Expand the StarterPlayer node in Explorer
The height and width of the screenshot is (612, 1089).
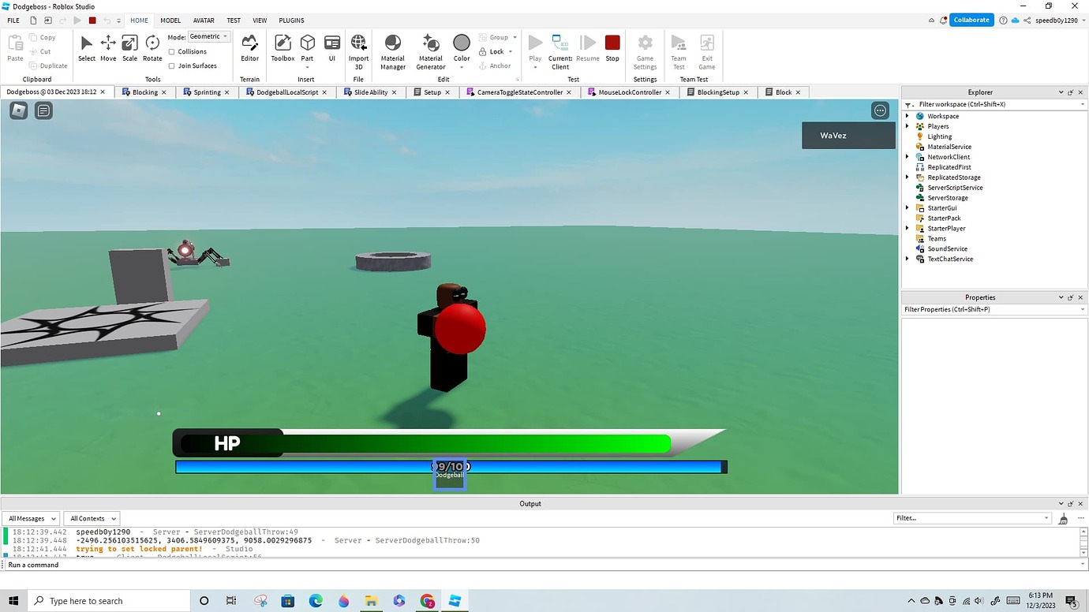pos(907,229)
